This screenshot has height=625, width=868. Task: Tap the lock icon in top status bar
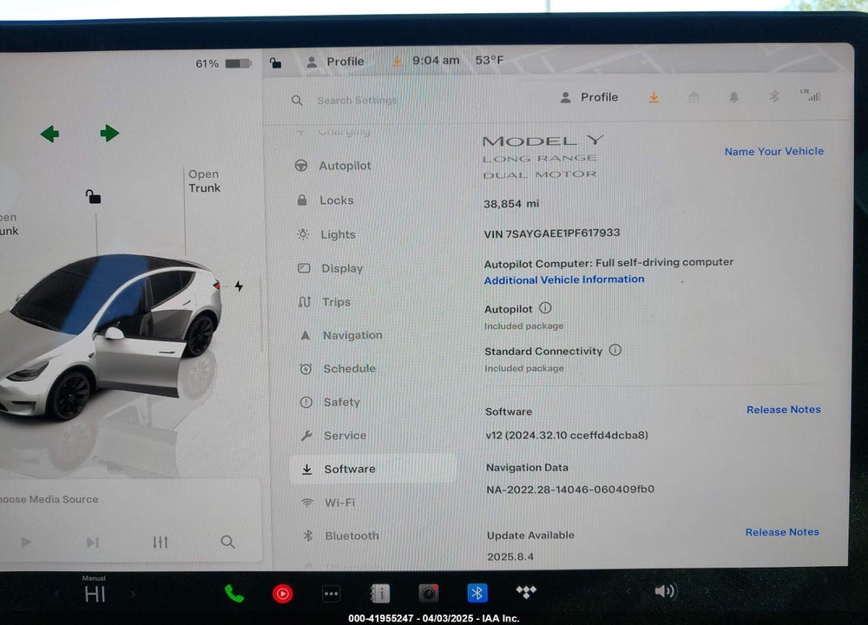point(275,62)
